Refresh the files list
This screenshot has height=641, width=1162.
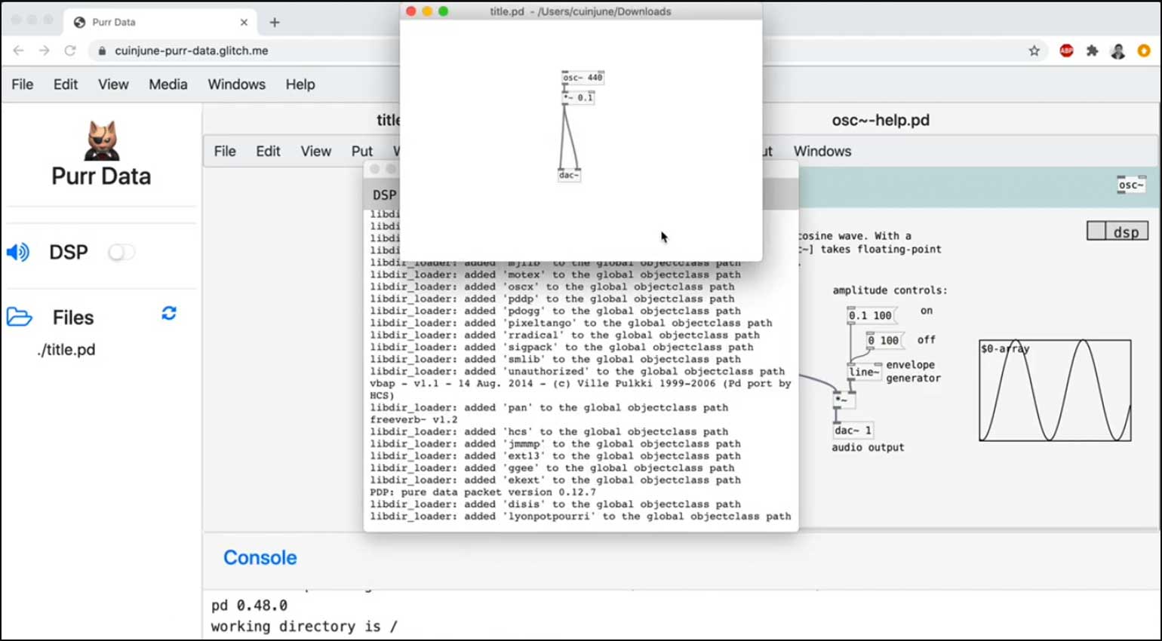coord(169,313)
